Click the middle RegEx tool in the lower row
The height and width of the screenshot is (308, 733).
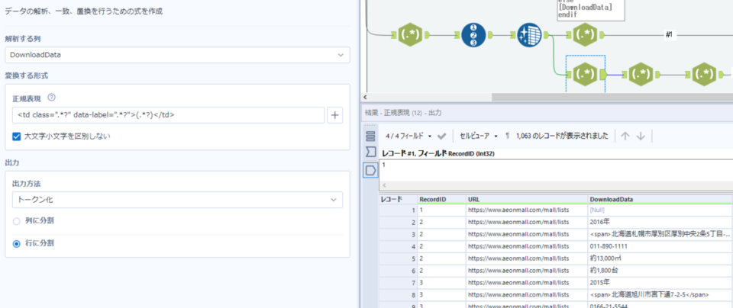(x=641, y=74)
